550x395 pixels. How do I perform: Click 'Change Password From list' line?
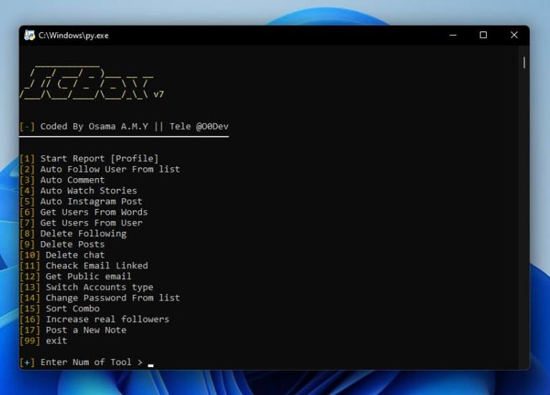[100, 298]
